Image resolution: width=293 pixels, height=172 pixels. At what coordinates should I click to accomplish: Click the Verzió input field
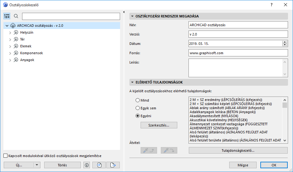click(x=238, y=34)
